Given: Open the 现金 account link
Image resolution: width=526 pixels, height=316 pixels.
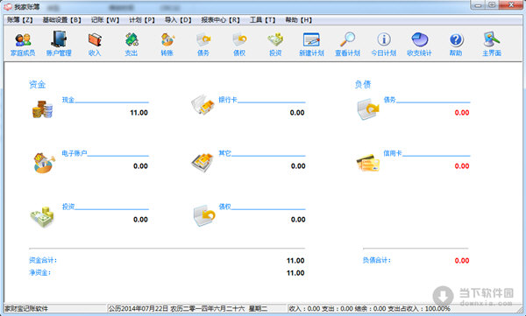Looking at the screenshot, I should [x=68, y=100].
